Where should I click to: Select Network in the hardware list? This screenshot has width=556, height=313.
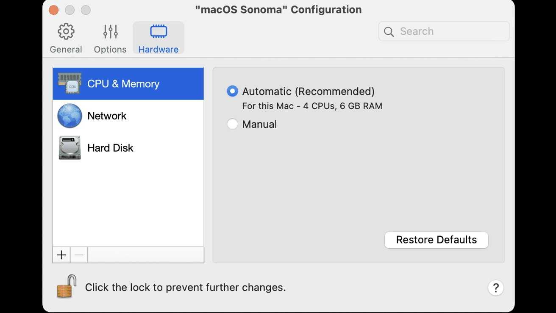tap(128, 116)
